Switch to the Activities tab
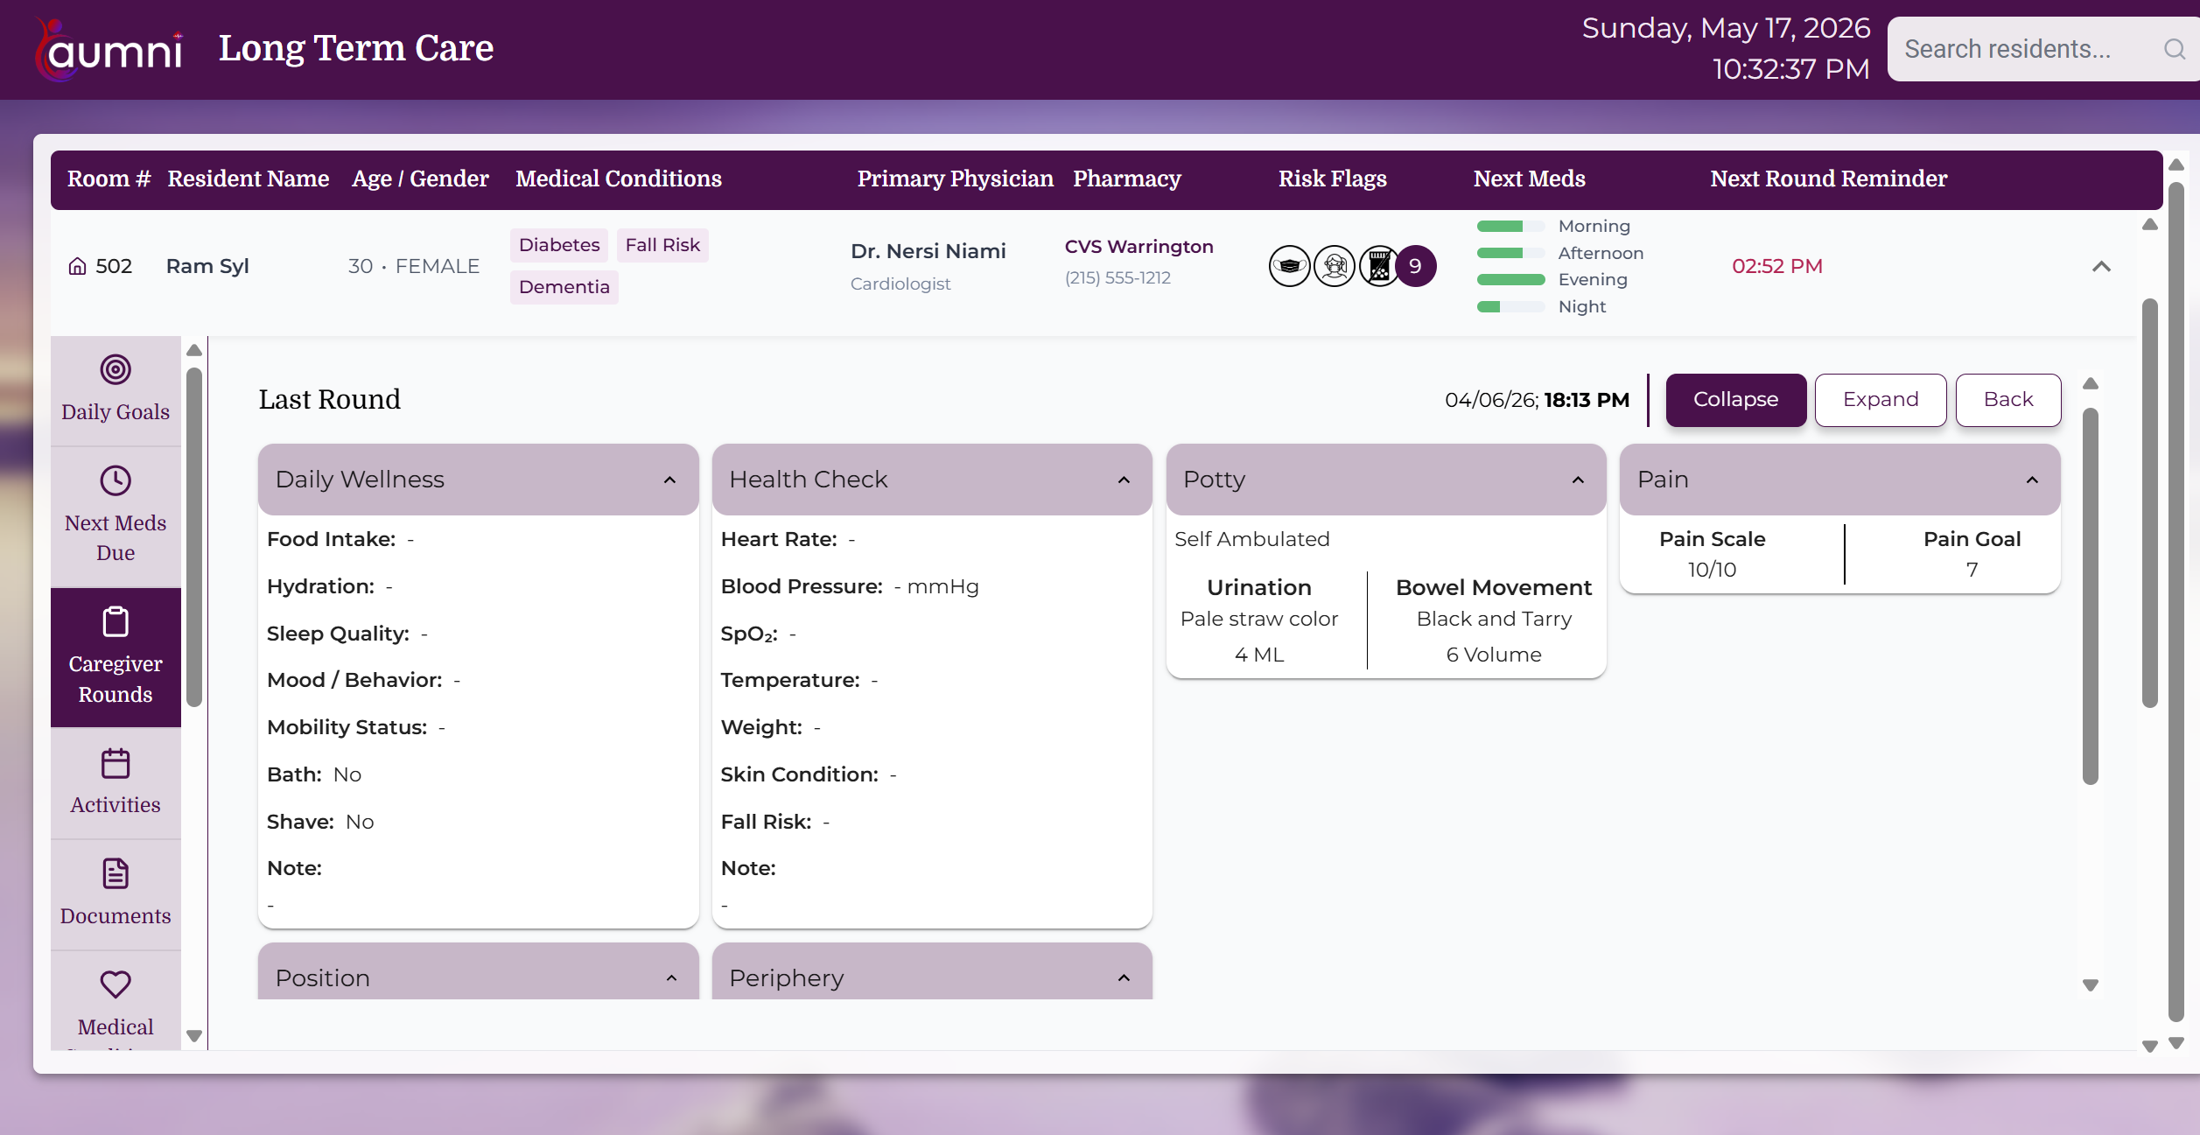The image size is (2200, 1135). 116,783
